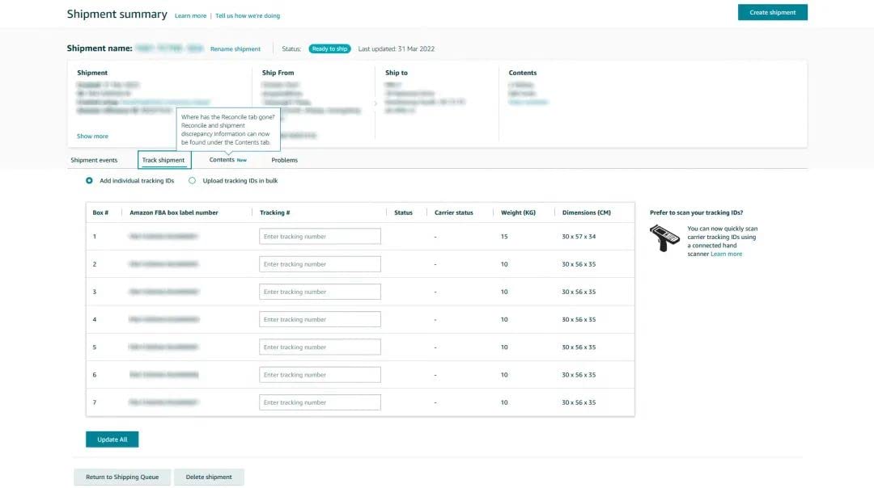874x488 pixels.
Task: Click the handheld scanner icon
Action: [664, 238]
